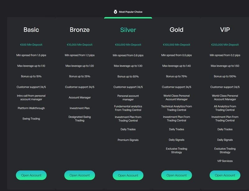
Task: Click Max leverage up to 1:20
Action: click(80, 66)
